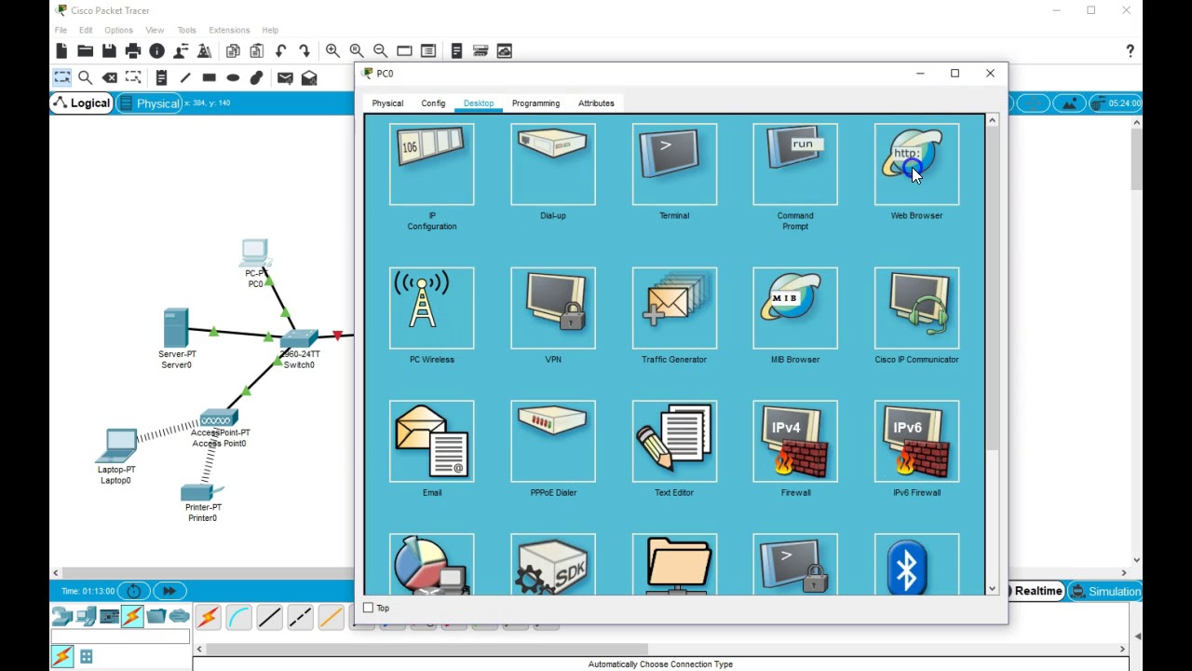The height and width of the screenshot is (671, 1192).
Task: Enable the Top checkbox on PC0 window
Action: [x=369, y=607]
